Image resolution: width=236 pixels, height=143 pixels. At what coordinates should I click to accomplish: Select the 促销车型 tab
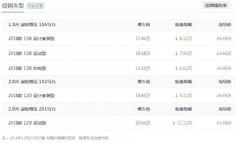(x=13, y=6)
